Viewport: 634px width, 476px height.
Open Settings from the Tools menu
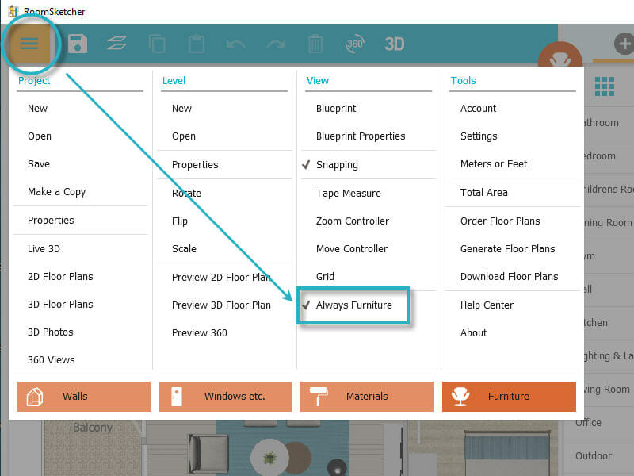479,136
